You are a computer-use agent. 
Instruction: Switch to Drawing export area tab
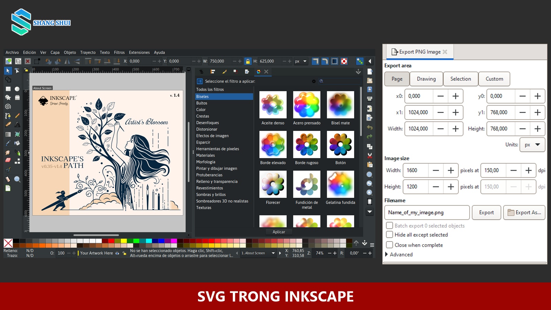point(426,79)
